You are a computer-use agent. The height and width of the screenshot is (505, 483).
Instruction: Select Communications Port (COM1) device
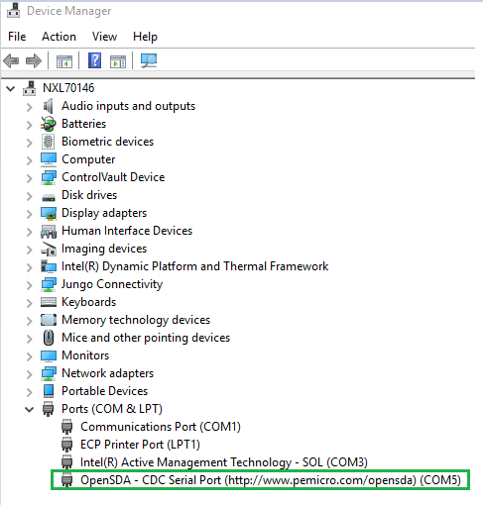151,427
